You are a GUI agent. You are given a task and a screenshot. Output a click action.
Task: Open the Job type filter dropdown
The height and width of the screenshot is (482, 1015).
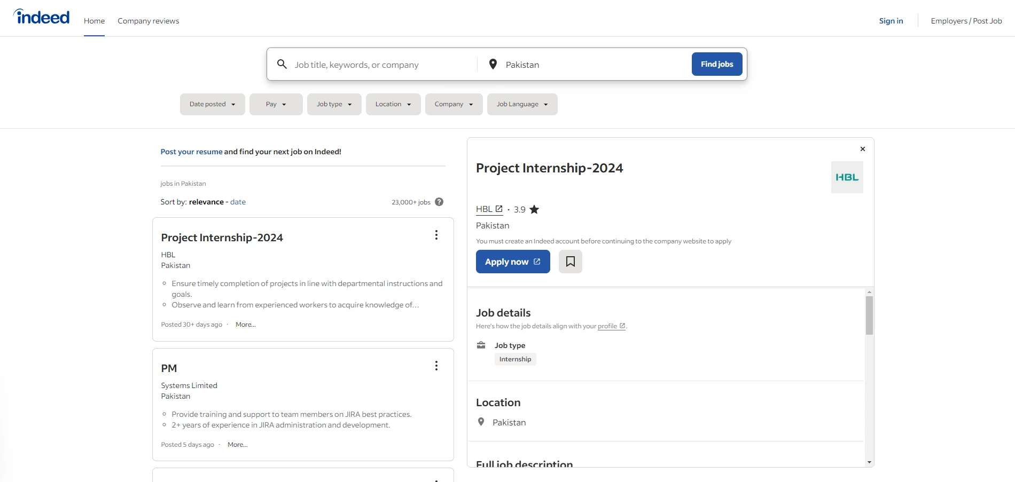coord(334,104)
